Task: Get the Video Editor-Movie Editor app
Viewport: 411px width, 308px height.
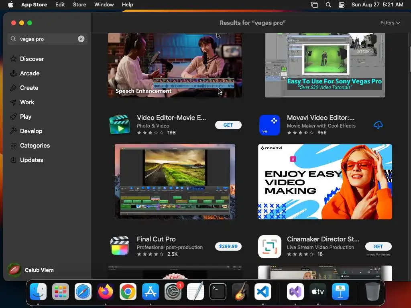Action: click(x=228, y=125)
